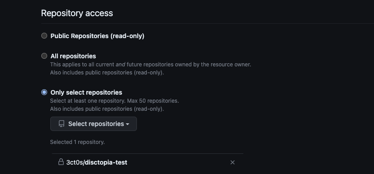Click the 3ct0s/disctopia-test repository name
374x174 pixels.
pos(97,162)
